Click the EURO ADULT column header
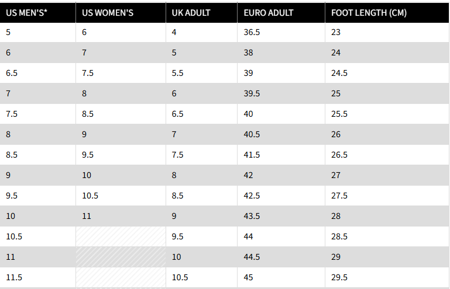Viewport: 450px width, 289px height. [x=269, y=12]
